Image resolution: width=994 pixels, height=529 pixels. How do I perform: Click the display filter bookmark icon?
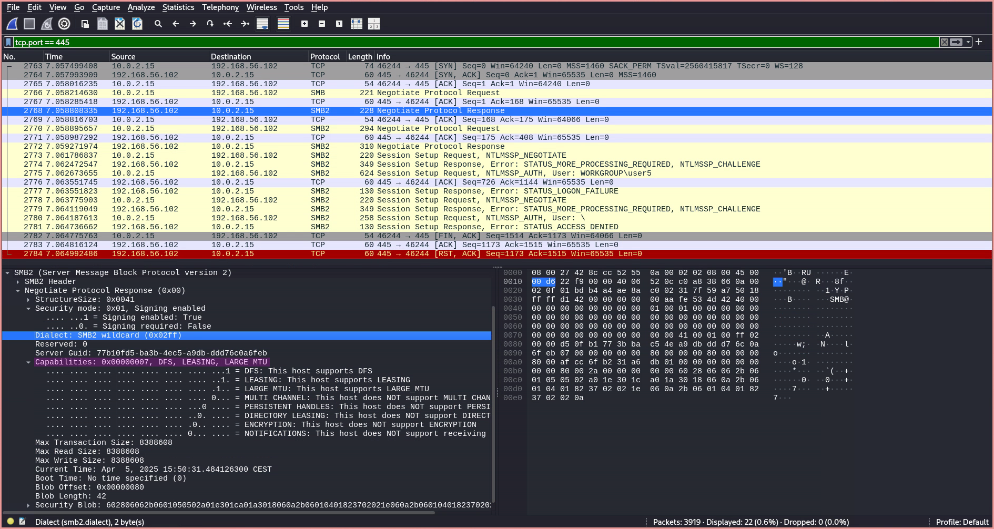pos(8,42)
